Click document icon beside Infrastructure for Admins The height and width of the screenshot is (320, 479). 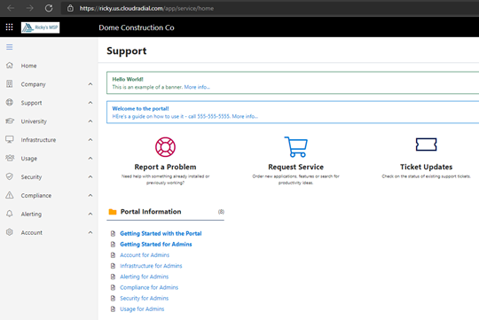pyautogui.click(x=113, y=266)
